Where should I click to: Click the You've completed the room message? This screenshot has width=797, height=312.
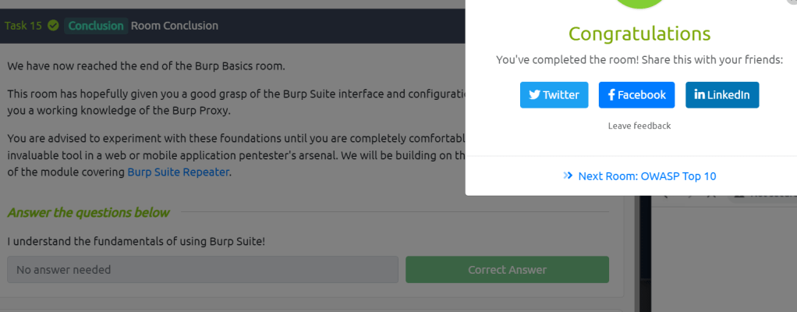pos(639,60)
